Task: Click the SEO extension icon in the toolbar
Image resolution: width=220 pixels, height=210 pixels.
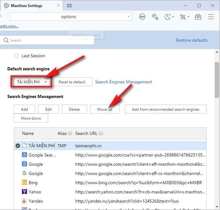Action: [x=142, y=17]
